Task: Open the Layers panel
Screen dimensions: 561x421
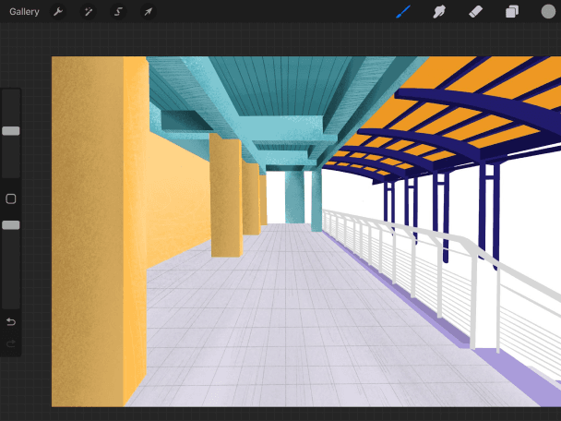Action: pos(511,12)
